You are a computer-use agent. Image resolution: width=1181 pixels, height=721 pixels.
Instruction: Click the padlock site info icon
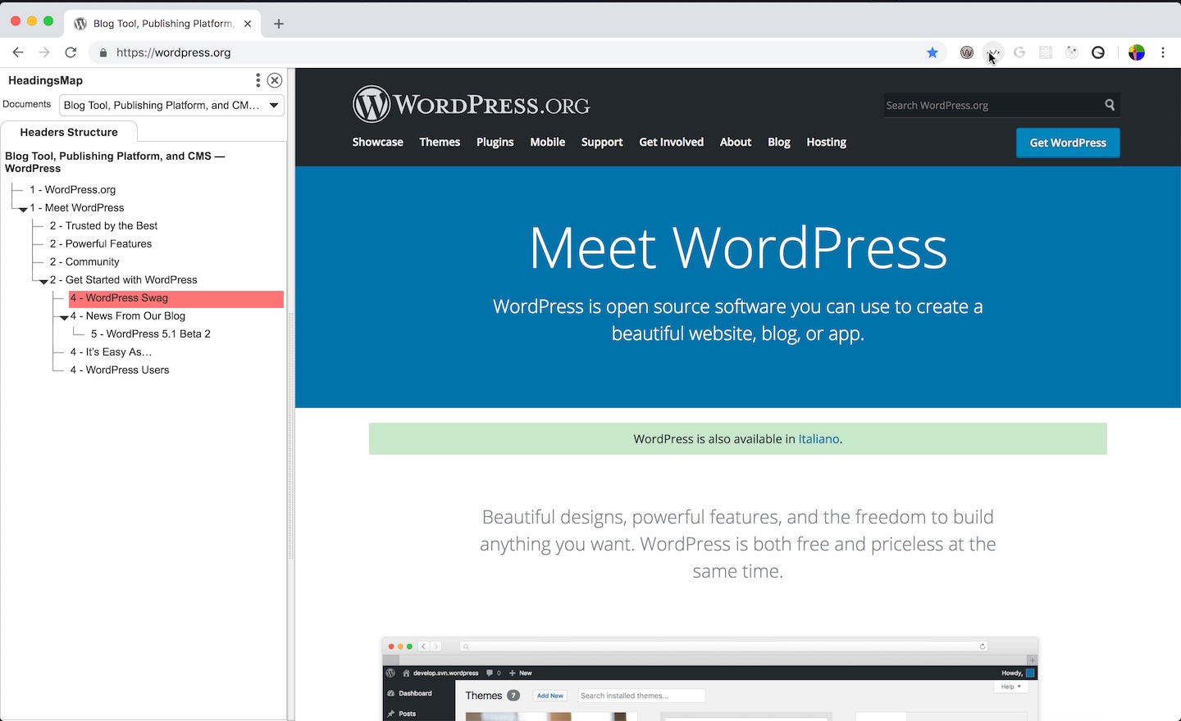(x=103, y=52)
